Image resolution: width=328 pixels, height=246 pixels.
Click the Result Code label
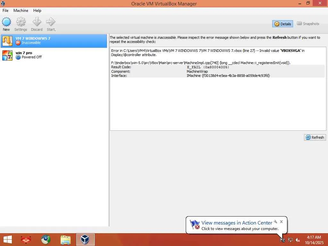pyautogui.click(x=121, y=67)
